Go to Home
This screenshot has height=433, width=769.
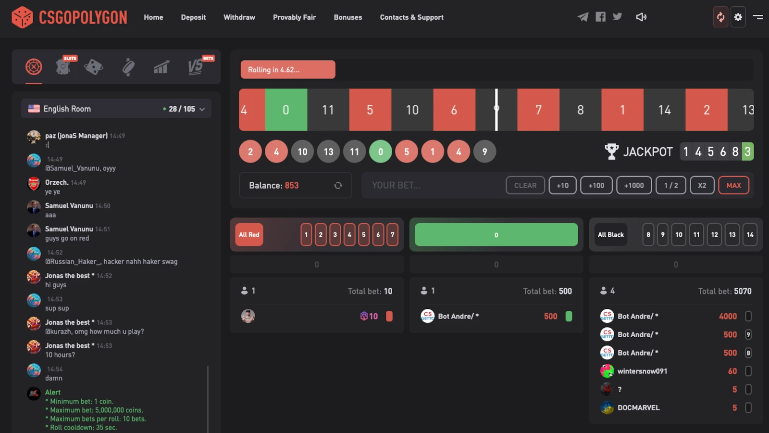(153, 17)
